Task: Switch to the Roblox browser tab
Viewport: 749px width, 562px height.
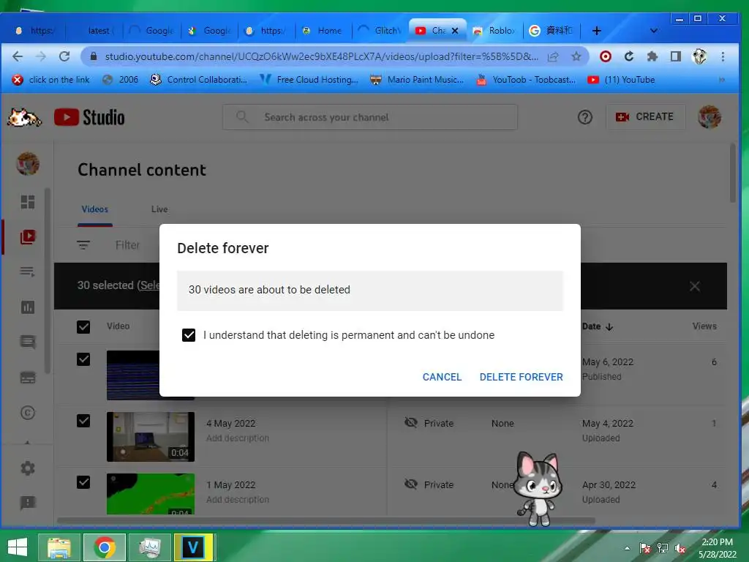Action: point(494,31)
